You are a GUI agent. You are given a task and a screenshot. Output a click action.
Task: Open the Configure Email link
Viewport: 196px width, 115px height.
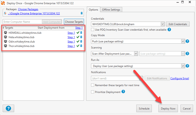click(180, 78)
